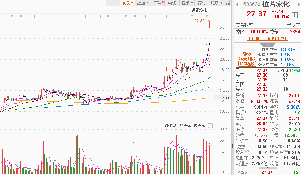Open 显示 display dropdown
Screen dimensions: 301x175
[187, 3]
